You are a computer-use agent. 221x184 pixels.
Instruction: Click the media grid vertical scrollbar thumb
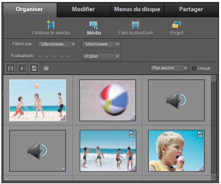coord(214,128)
